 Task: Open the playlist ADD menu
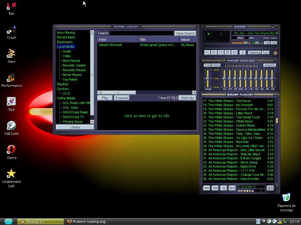pos(207,188)
